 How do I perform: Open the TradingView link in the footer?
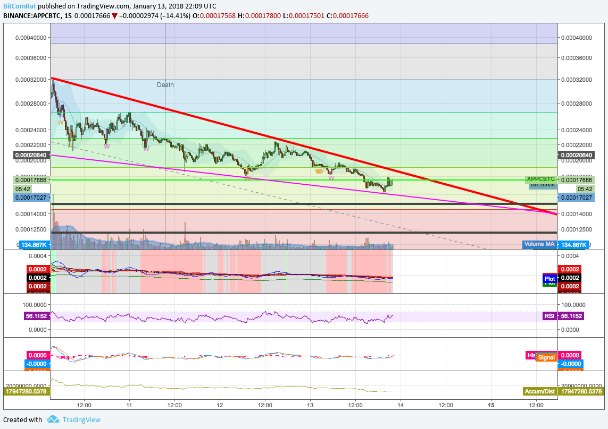pyautogui.click(x=81, y=419)
